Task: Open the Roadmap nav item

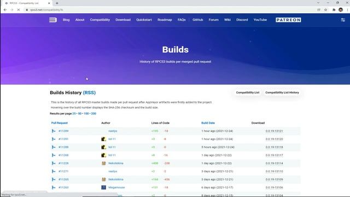Action: tap(165, 20)
